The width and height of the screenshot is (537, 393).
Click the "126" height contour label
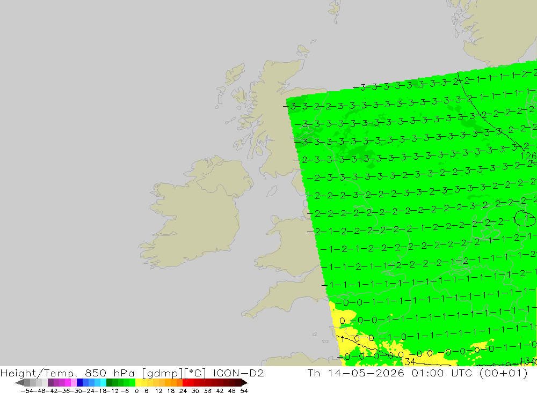(528, 157)
